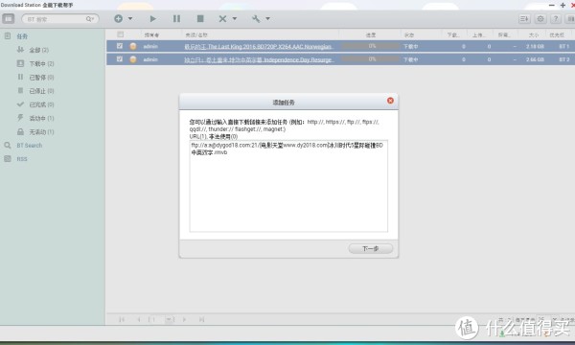Toggle the sidebar panel icon at top left
Image resolution: width=575 pixels, height=345 pixels.
pos(9,19)
